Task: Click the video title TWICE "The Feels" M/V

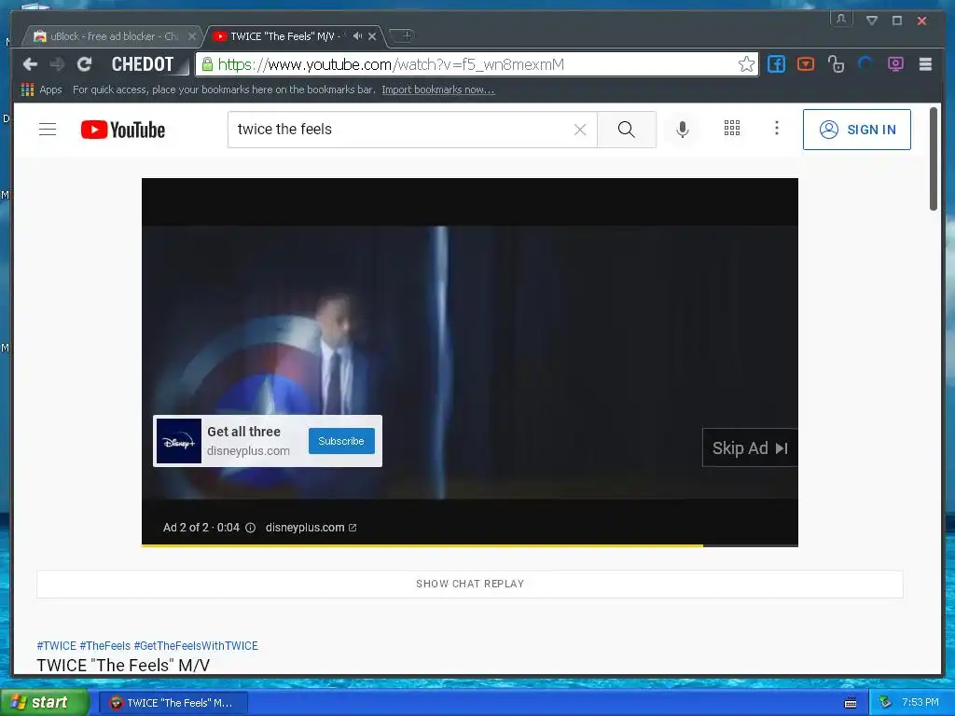Action: tap(123, 665)
